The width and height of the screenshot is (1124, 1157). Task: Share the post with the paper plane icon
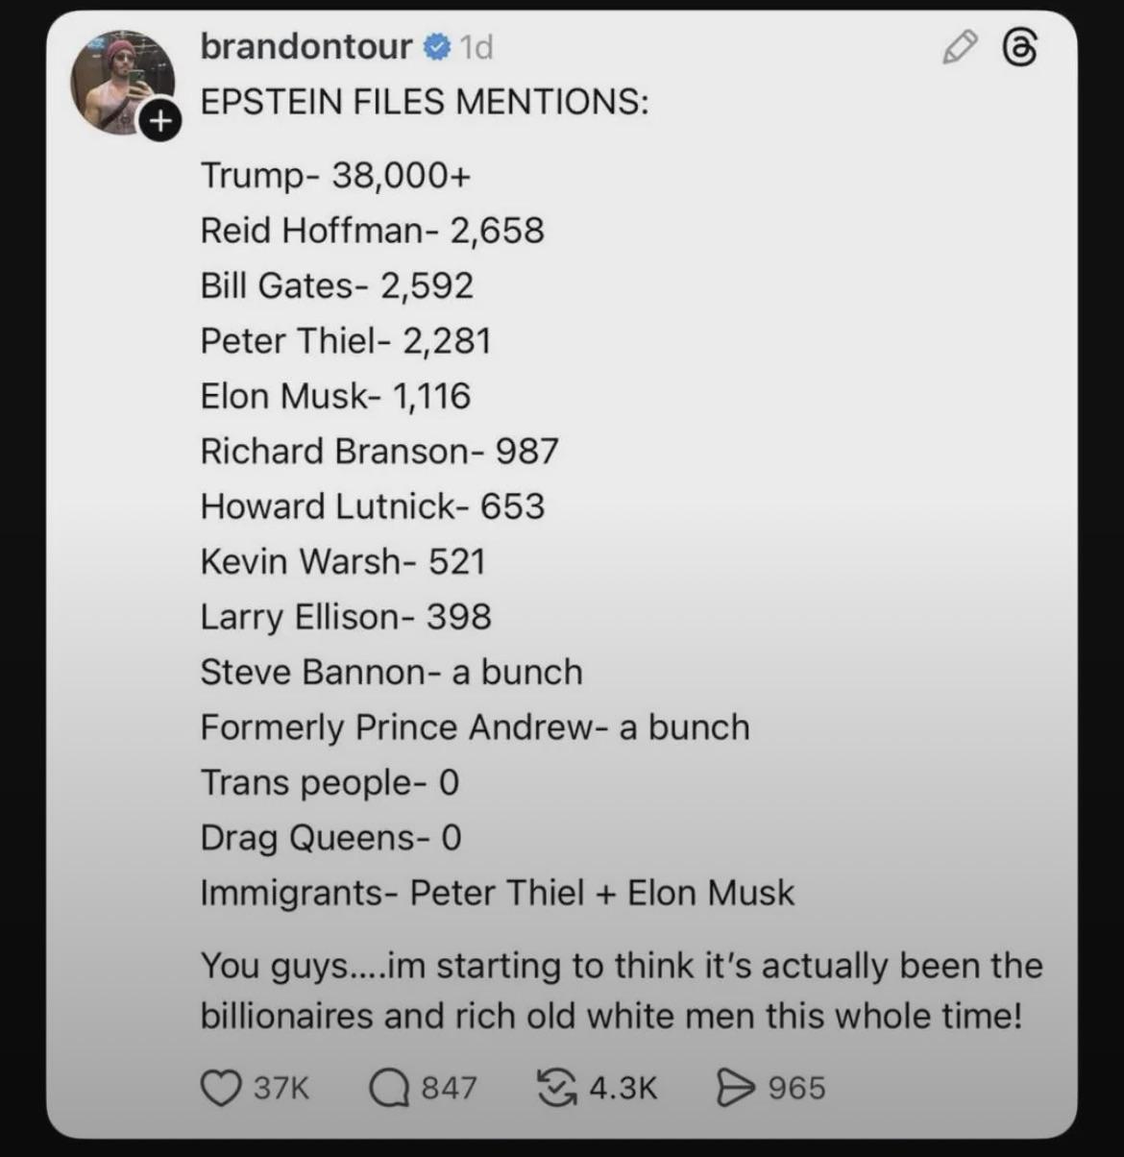735,1088
